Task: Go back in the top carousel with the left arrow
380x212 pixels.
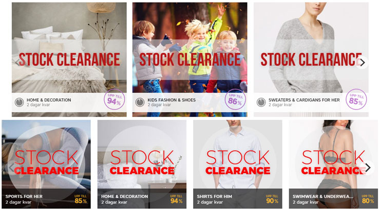Action: point(17,62)
